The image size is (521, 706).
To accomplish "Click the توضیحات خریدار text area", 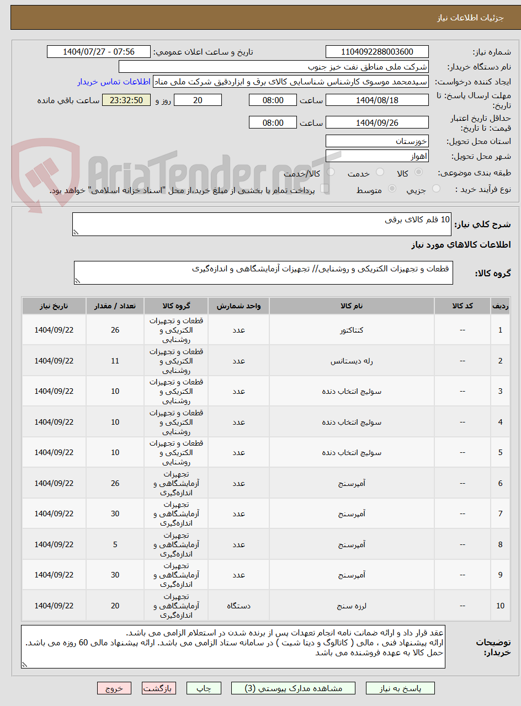I will [233, 646].
